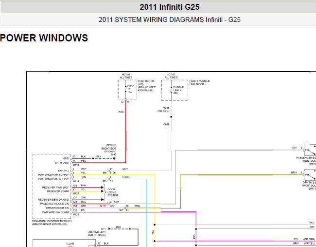Click the POWER WINDOWS heading
This screenshot has height=247, width=316.
pyautogui.click(x=44, y=38)
